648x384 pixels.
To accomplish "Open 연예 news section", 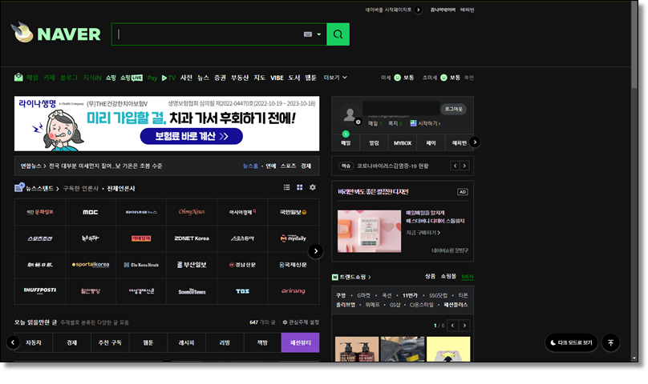I will click(x=271, y=166).
